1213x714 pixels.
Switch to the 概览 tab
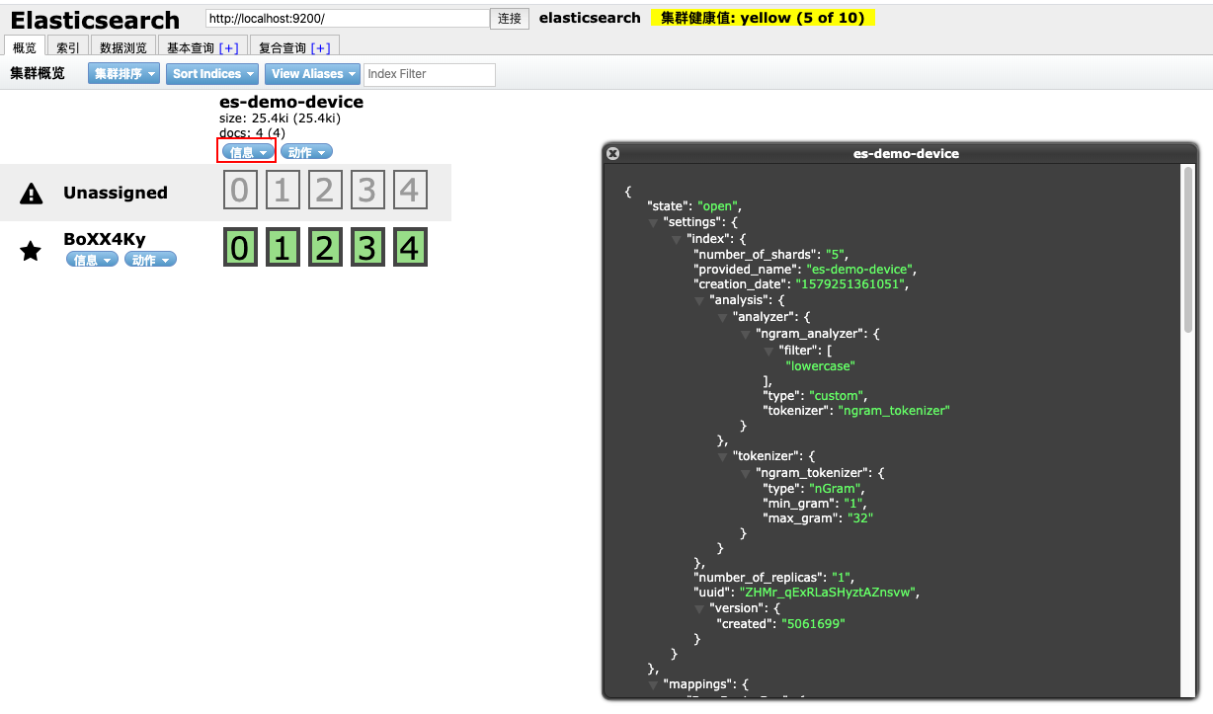25,47
